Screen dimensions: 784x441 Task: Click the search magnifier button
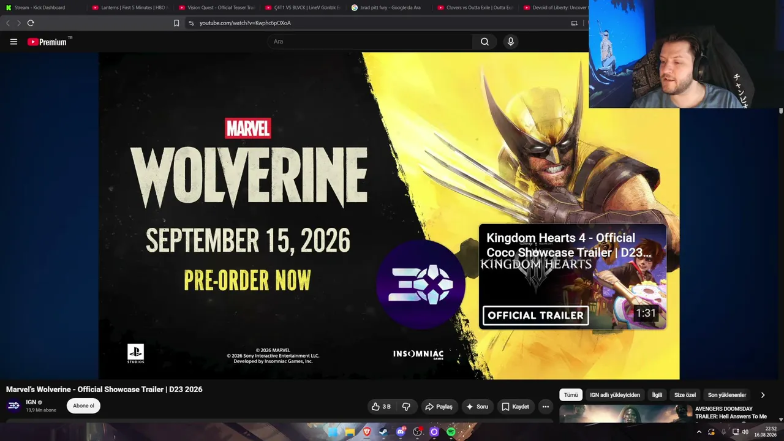click(484, 42)
